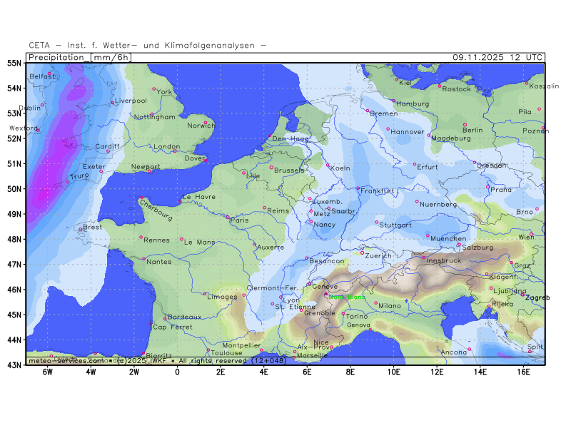This screenshot has width=571, height=428.
Task: Select the Innsbruck city label
Action: point(443,261)
